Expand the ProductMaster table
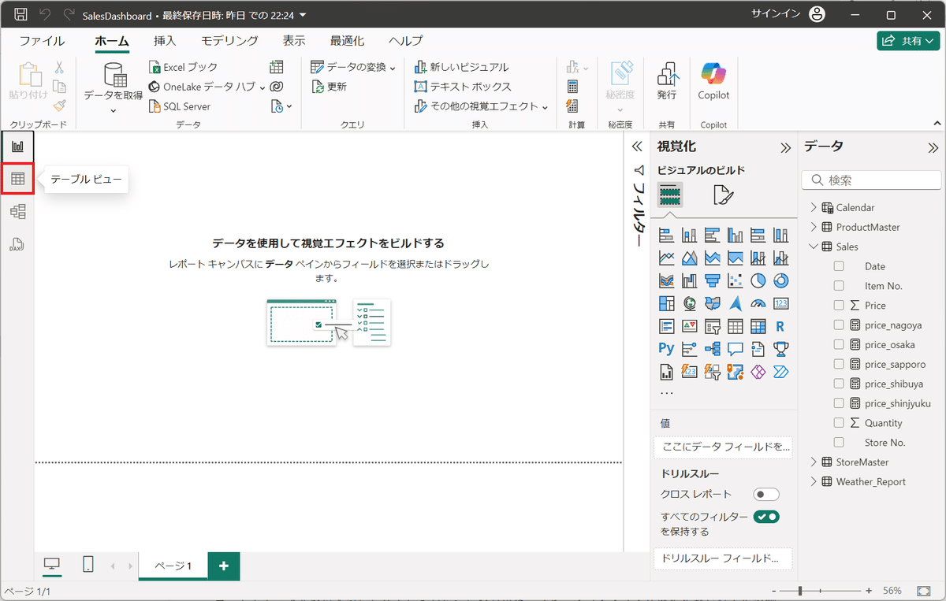This screenshot has height=601, width=946. [814, 227]
